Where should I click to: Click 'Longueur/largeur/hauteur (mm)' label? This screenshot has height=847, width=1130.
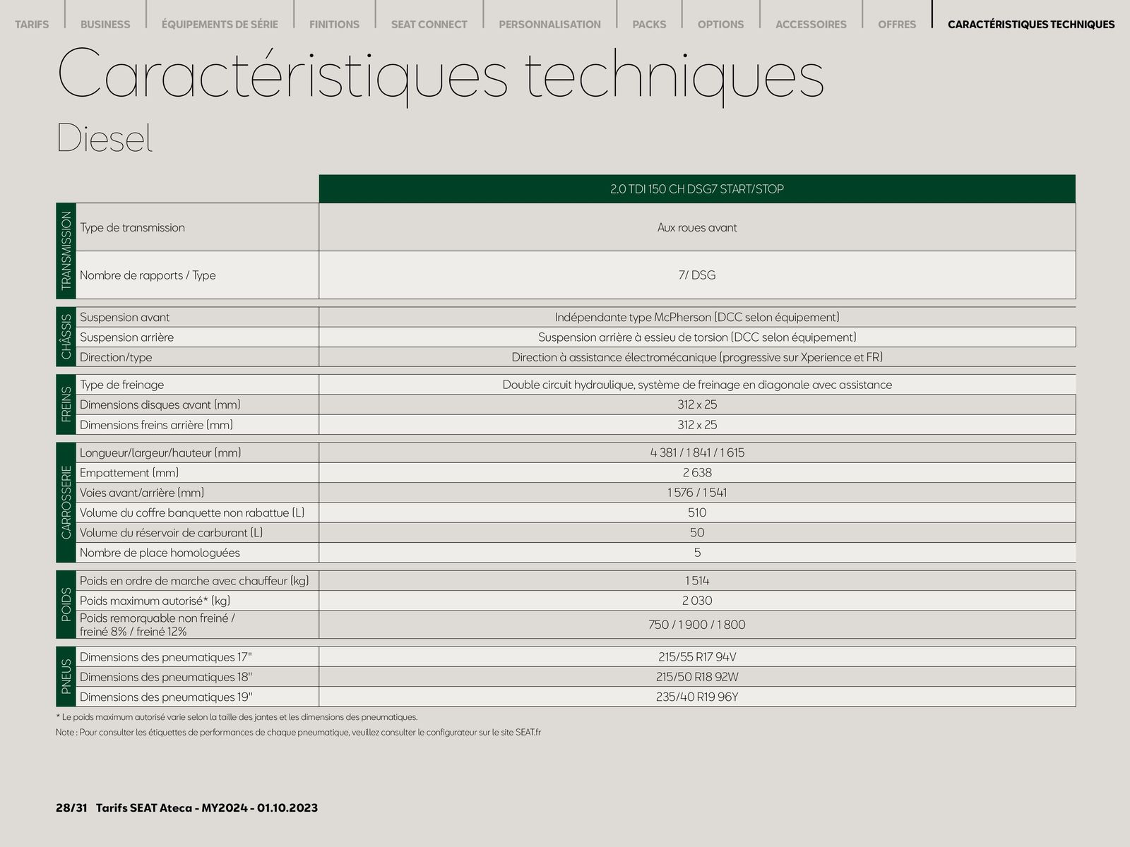pos(160,452)
